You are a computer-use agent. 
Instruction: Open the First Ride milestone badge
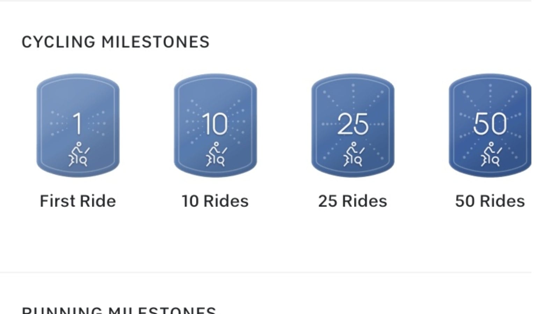(x=78, y=125)
